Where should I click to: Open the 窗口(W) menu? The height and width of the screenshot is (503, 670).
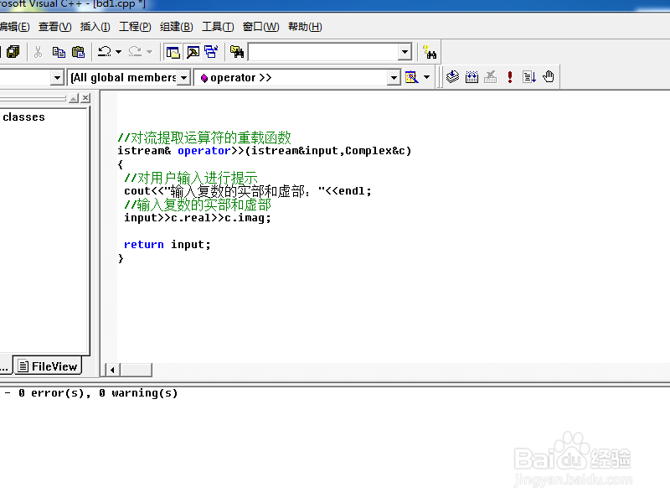click(x=260, y=27)
